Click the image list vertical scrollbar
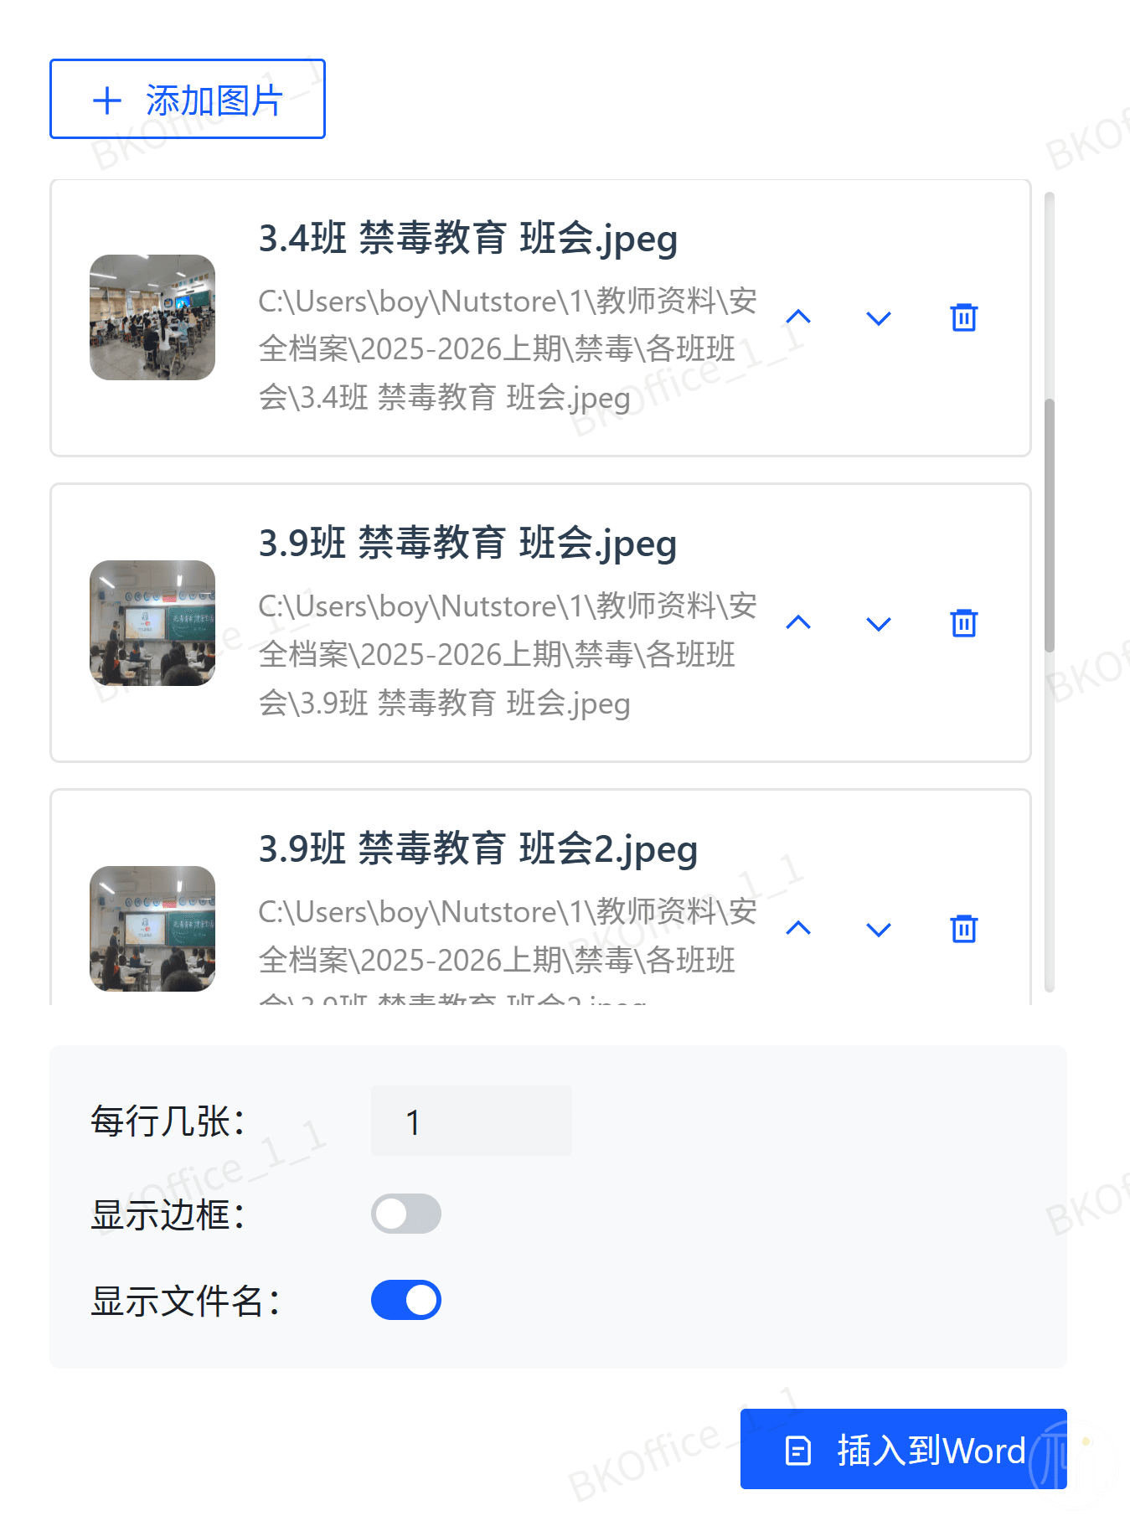The image size is (1130, 1521). coord(1049,525)
